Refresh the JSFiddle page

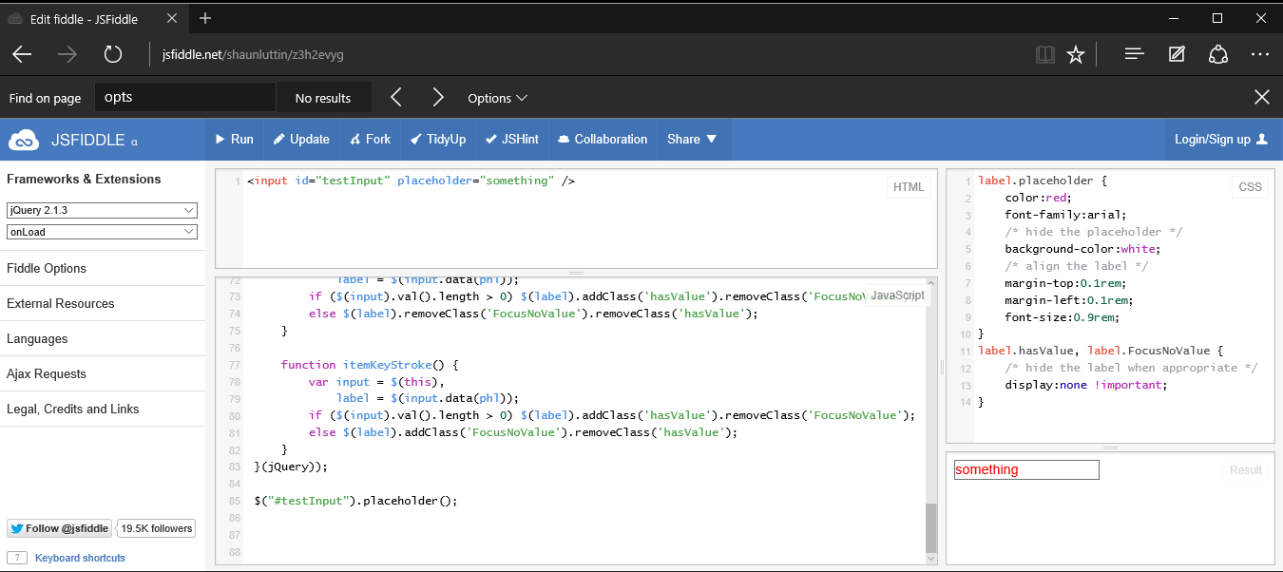[x=113, y=55]
